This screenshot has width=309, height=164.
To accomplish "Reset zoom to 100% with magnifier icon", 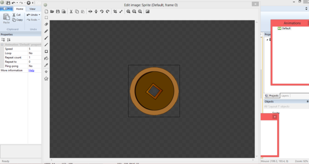I will point(140,11).
